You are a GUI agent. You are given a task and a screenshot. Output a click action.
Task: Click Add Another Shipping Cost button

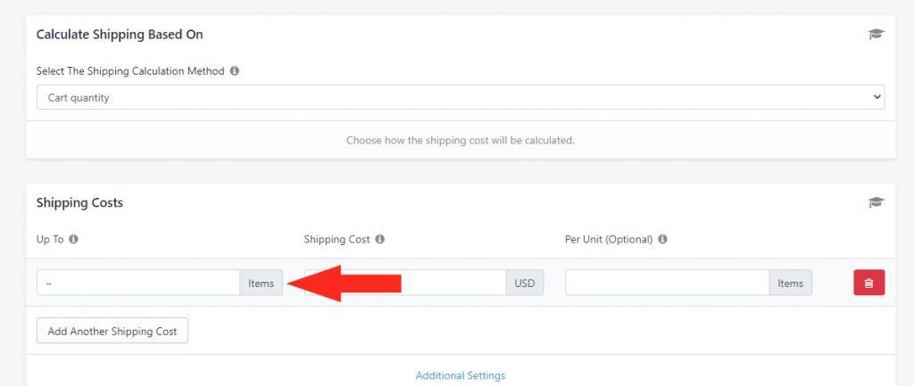pos(112,331)
